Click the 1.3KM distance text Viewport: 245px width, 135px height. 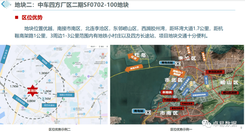coord(43,73)
